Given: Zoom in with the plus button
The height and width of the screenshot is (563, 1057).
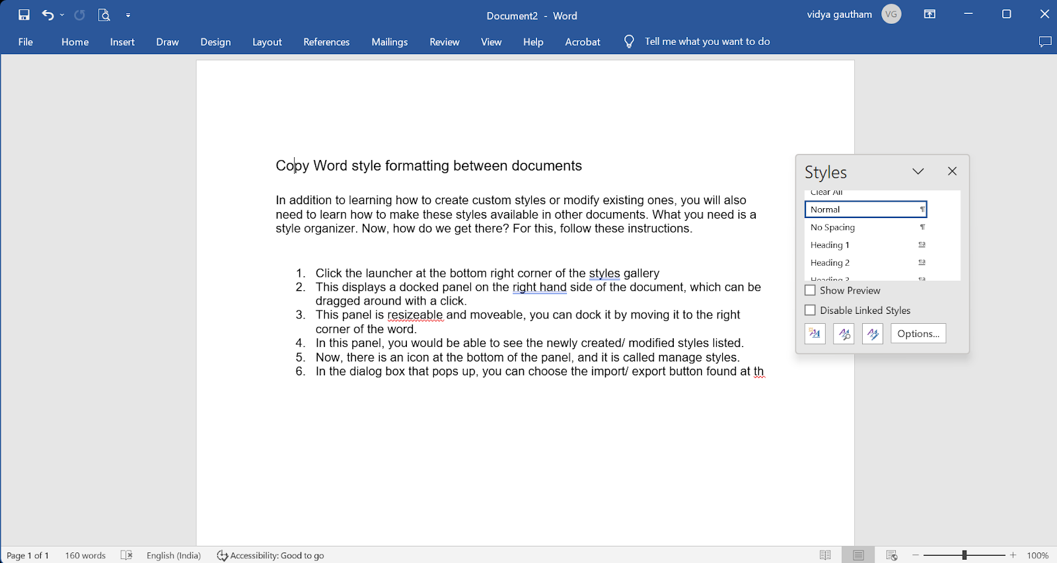Looking at the screenshot, I should coord(1013,555).
